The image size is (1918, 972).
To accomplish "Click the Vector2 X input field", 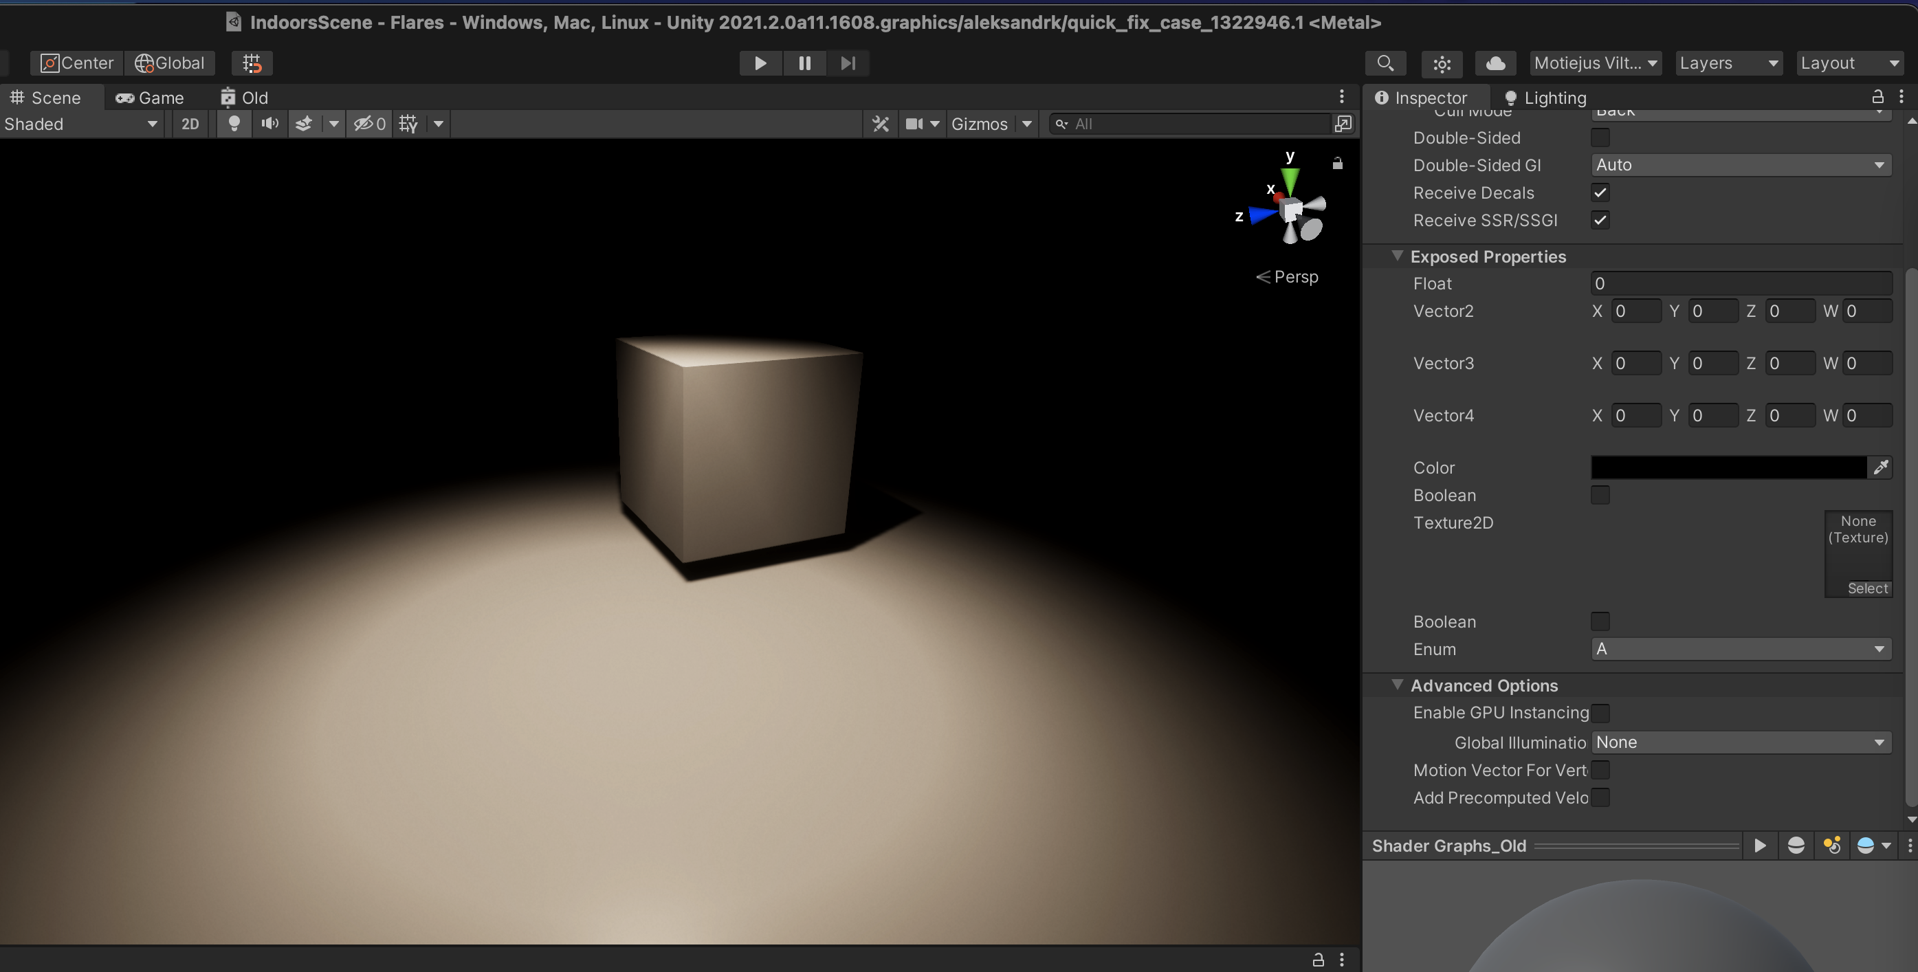I will click(1637, 310).
